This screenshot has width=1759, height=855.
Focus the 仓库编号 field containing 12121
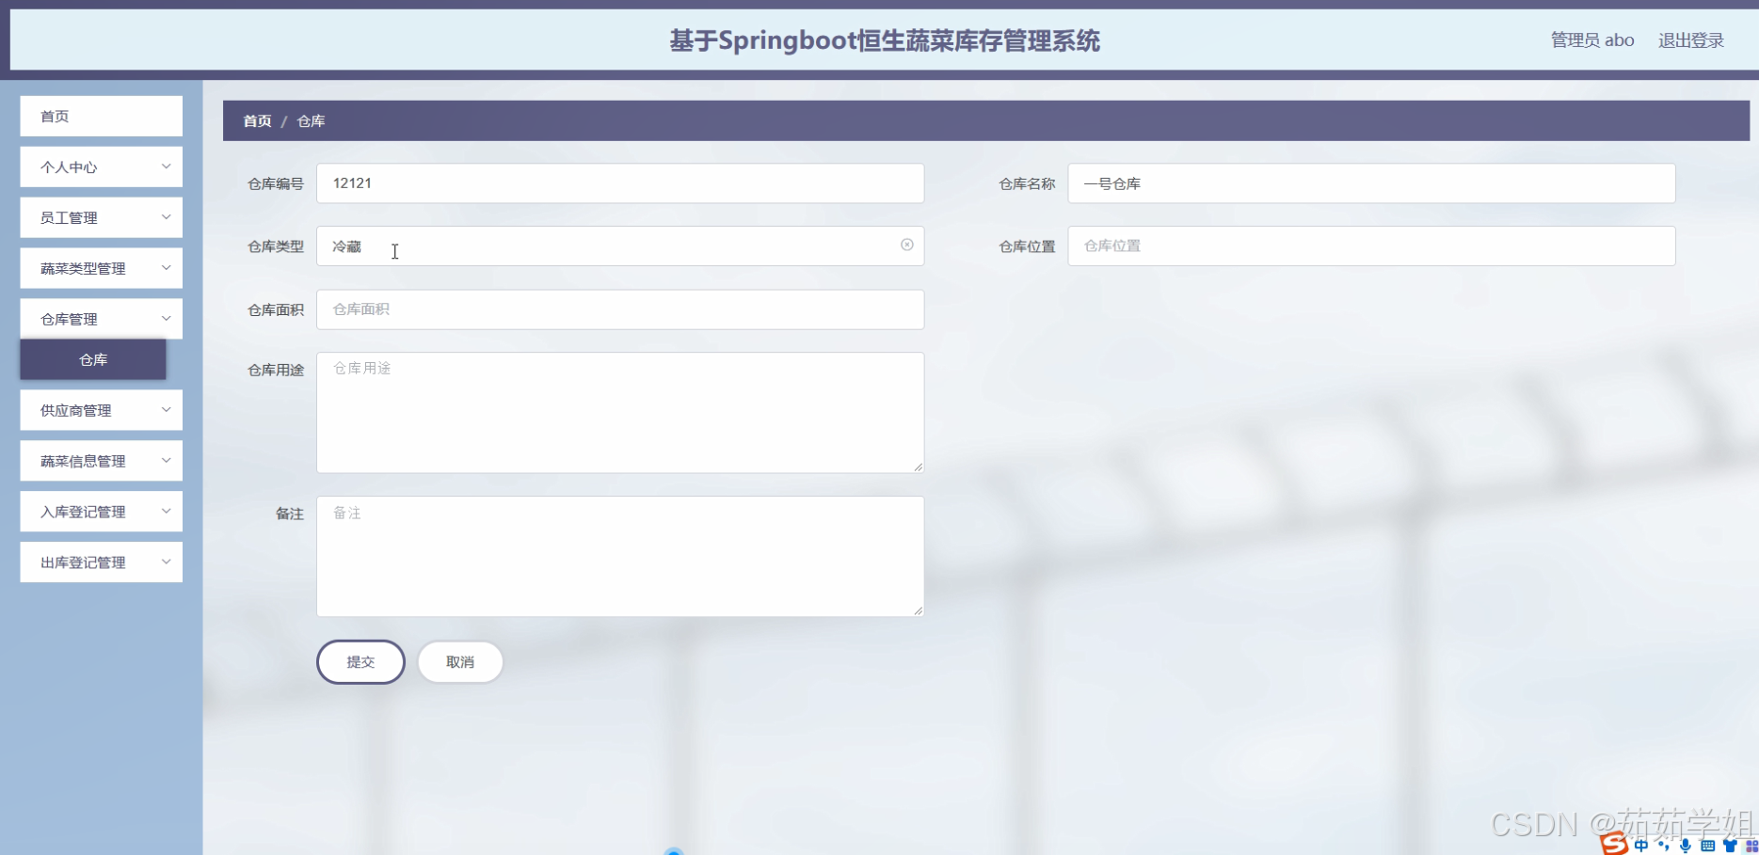point(620,183)
